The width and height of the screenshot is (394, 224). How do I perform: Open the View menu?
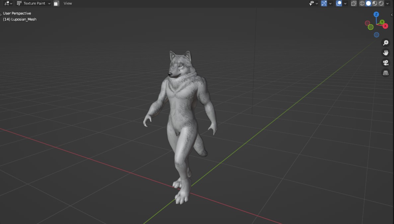point(68,3)
